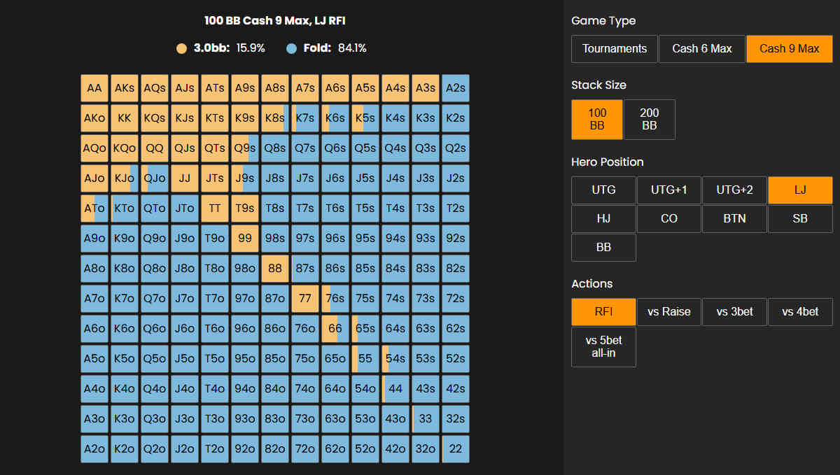Choose the SB hero position
Viewport: 840px width, 475px height.
[800, 218]
